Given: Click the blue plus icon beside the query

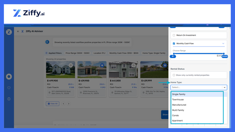Looking at the screenshot, I should tap(47, 42).
